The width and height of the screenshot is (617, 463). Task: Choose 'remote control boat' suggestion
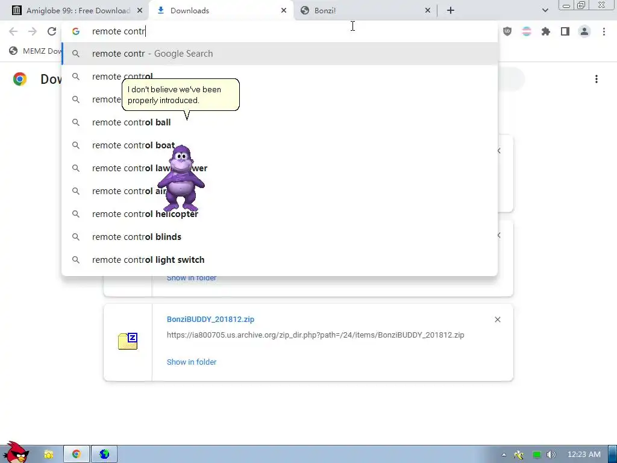(280, 145)
